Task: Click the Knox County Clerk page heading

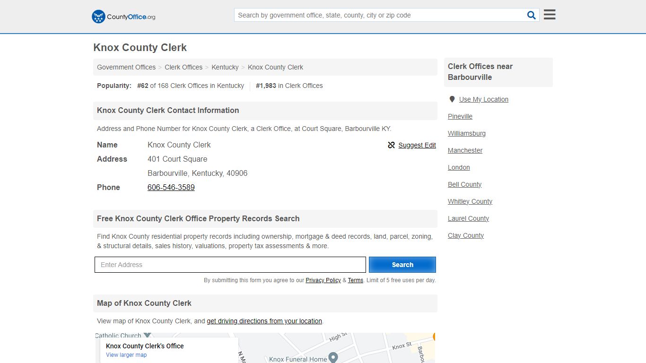Action: 140,48
